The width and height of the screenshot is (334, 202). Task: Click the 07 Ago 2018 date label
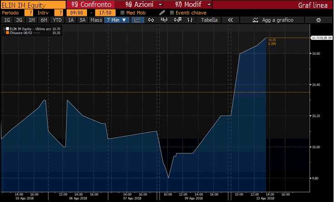(132, 198)
